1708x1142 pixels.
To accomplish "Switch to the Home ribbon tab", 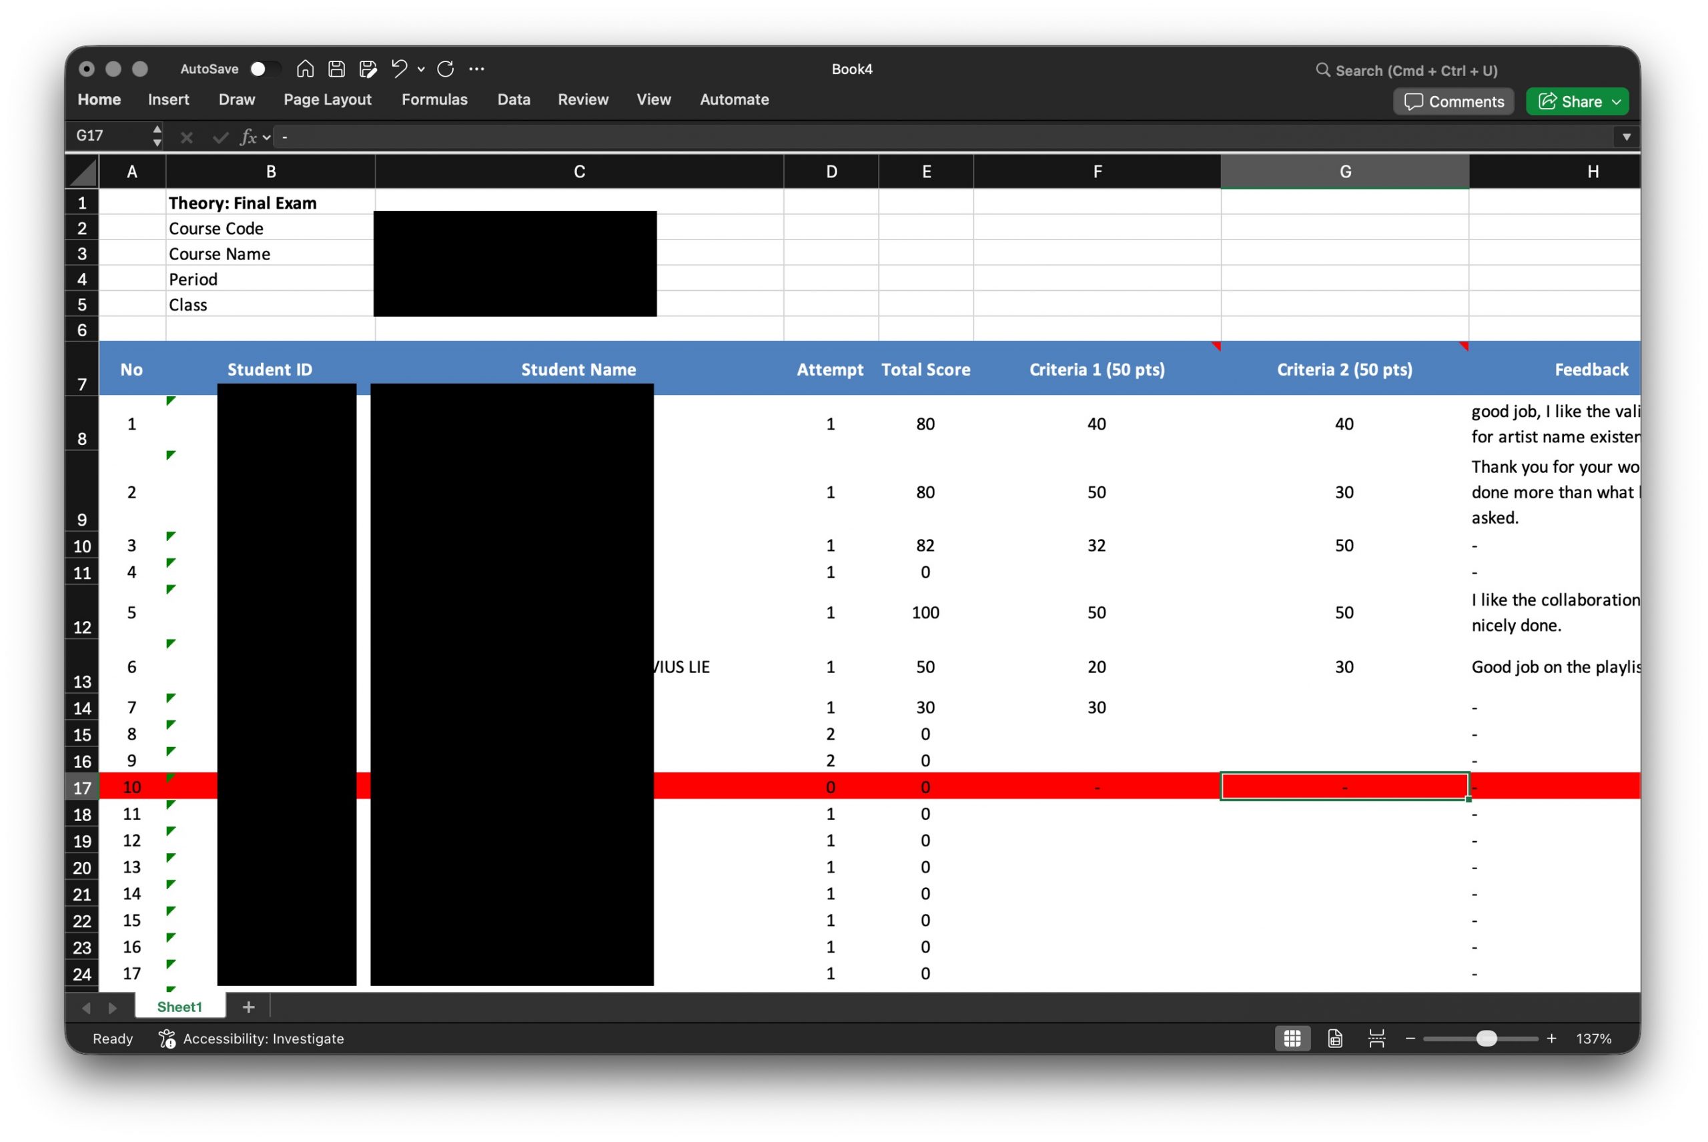I will click(x=99, y=99).
